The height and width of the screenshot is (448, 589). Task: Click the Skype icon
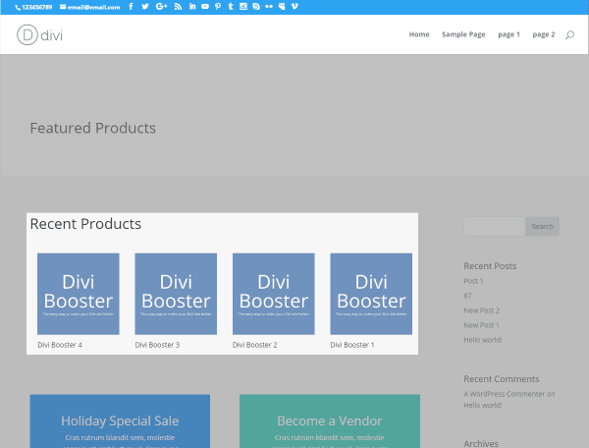pos(255,7)
